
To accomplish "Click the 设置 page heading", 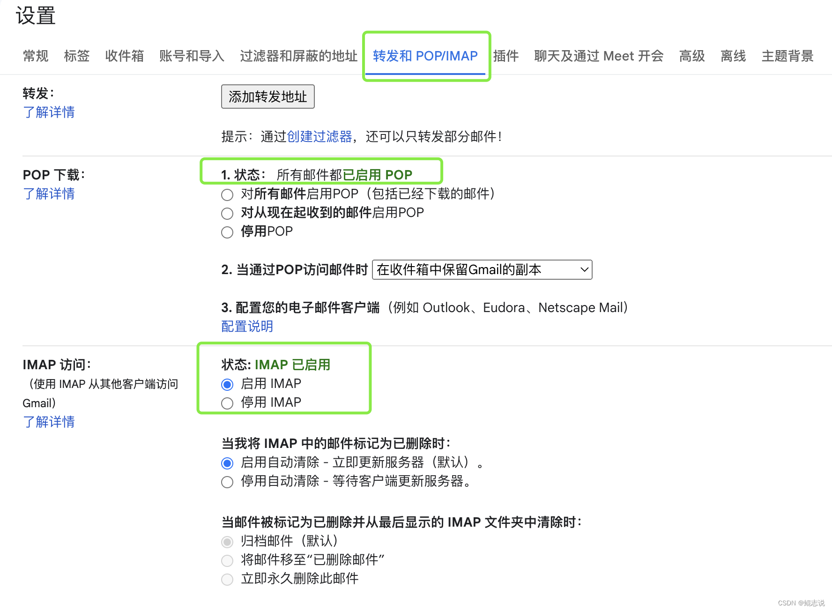I will click(x=36, y=15).
